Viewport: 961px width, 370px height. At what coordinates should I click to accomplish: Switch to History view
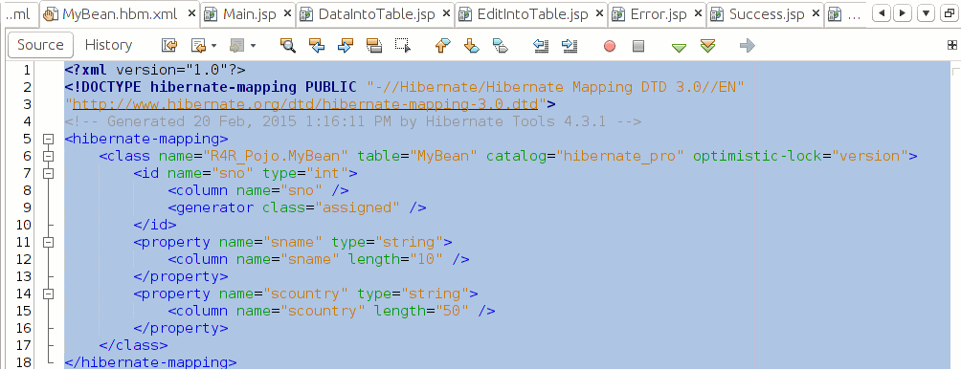point(108,45)
